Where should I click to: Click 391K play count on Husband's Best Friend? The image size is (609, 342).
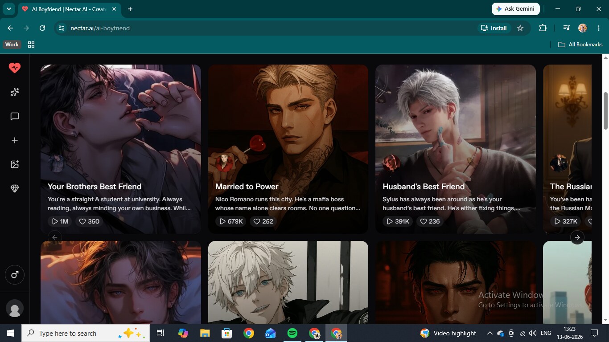(398, 221)
